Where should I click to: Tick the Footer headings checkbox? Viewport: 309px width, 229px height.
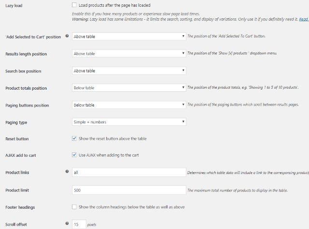coord(74,207)
